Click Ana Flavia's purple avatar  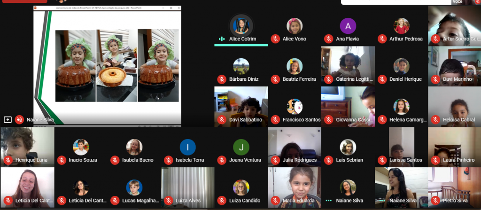(x=348, y=26)
